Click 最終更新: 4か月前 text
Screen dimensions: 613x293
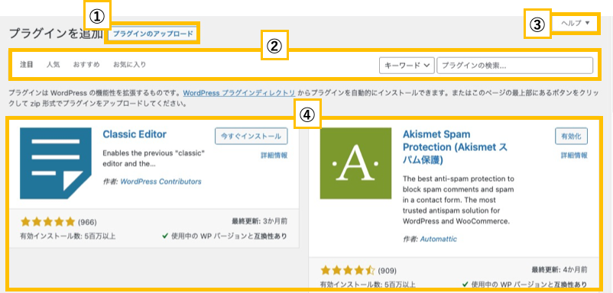coord(559,269)
